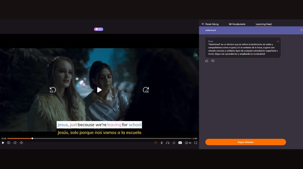Viewport: 303px width, 169px height.
Task: Click the word "leaving" in the subtitle
Action: tap(114, 125)
